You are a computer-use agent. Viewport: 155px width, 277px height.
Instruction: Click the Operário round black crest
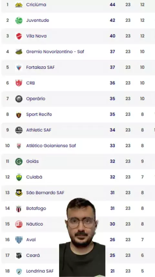tap(19, 99)
